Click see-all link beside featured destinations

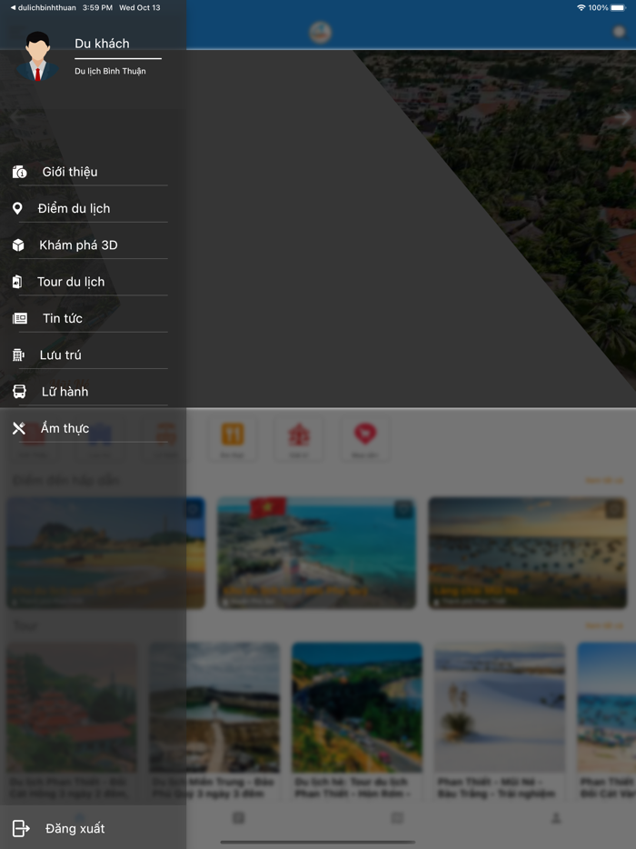pyautogui.click(x=604, y=480)
